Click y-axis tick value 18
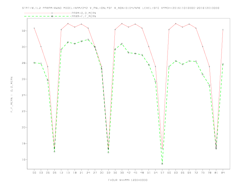 pos(24,143)
